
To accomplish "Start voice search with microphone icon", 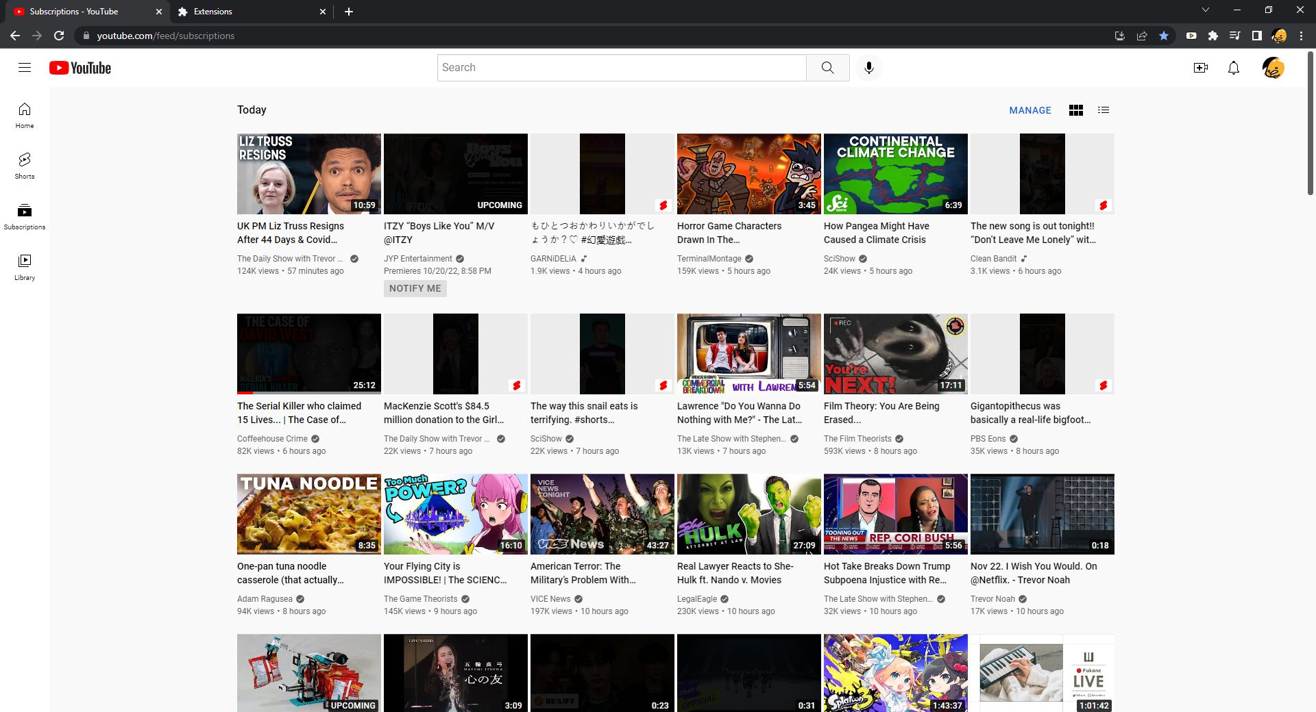I will (869, 67).
